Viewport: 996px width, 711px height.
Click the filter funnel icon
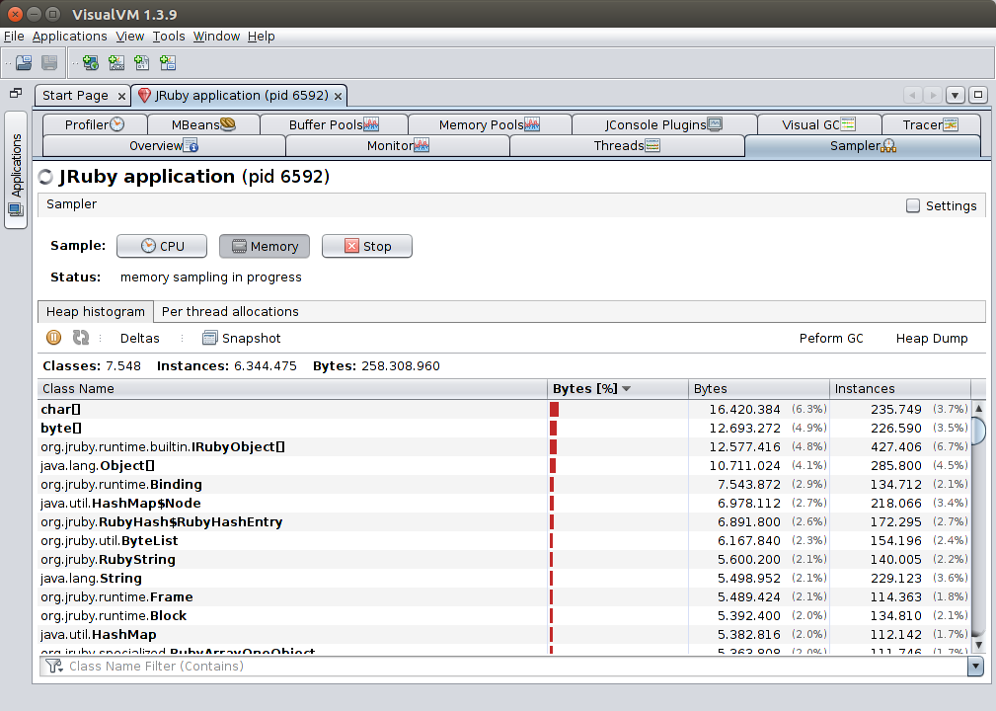pos(54,666)
